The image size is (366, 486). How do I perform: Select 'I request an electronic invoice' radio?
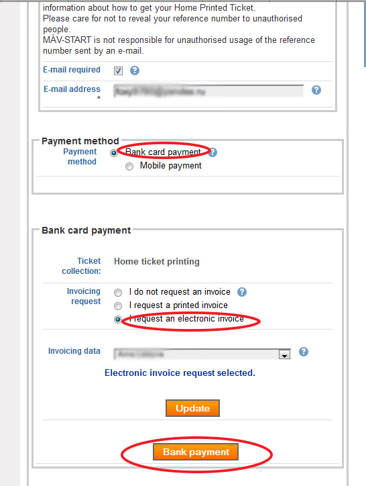[x=118, y=320]
